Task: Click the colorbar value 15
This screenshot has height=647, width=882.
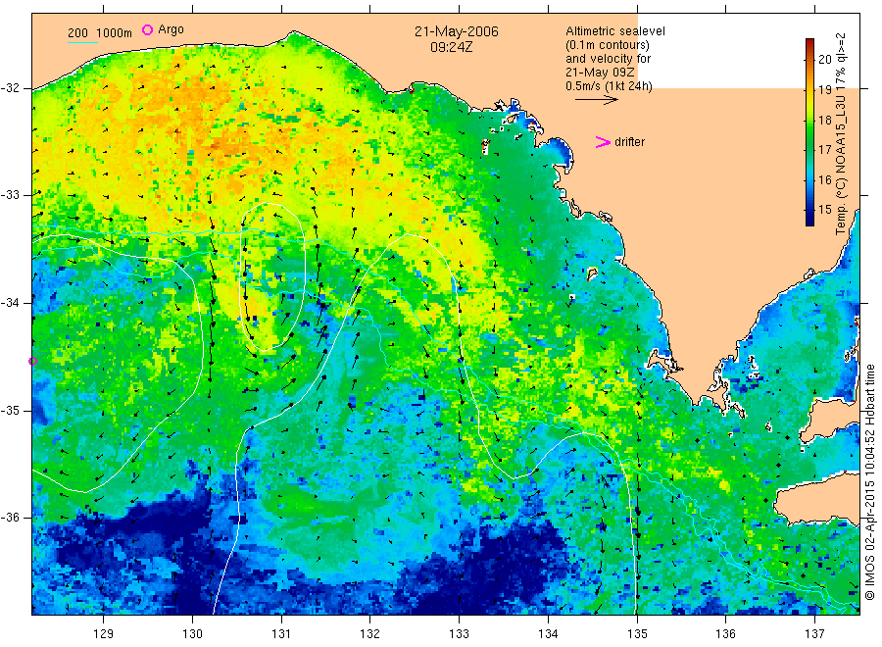Action: point(824,210)
